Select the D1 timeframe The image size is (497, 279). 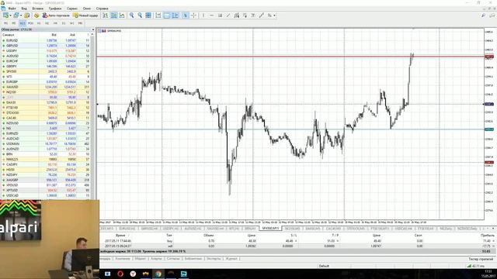point(64,23)
